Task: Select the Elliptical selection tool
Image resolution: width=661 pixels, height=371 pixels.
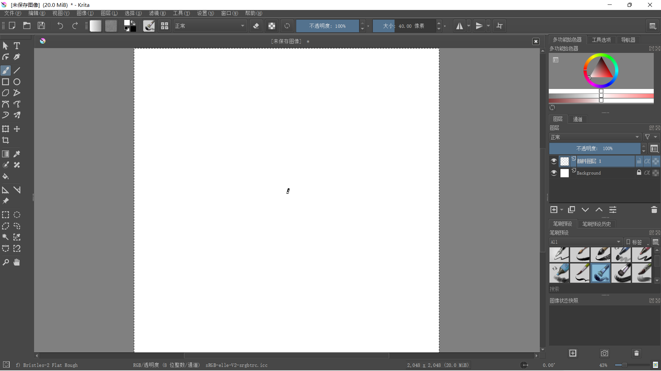Action: point(17,215)
